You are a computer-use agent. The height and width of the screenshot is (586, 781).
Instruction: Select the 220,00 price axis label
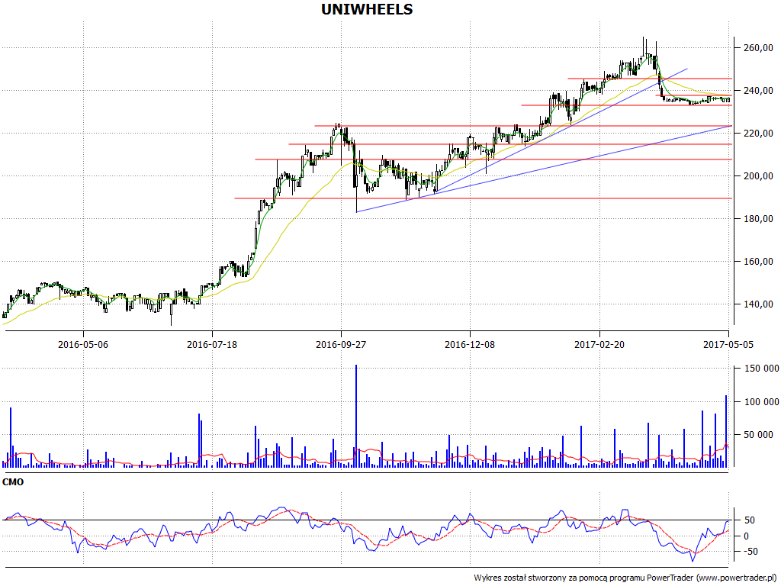coord(757,134)
